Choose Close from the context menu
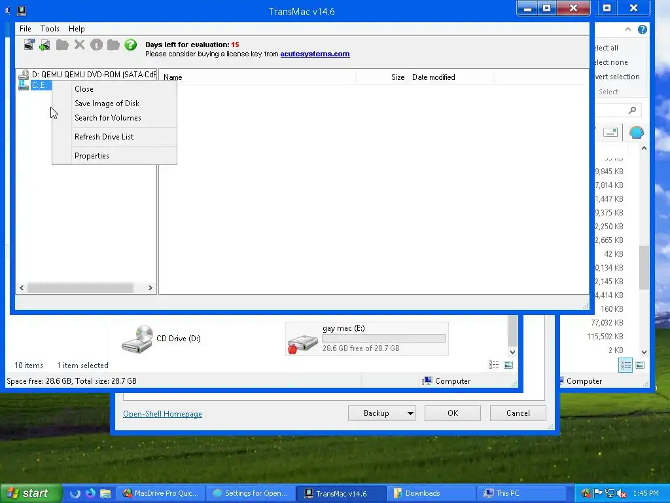Screen dimensions: 670x503 coord(114,89)
